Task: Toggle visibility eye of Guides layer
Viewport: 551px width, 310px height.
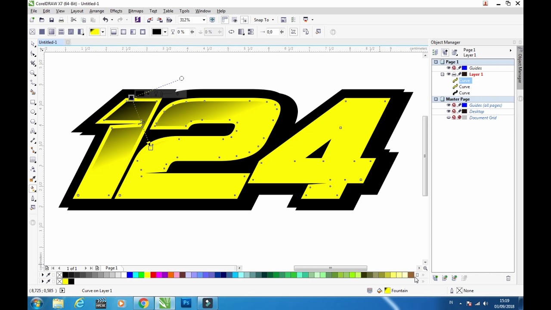Action: [449, 68]
